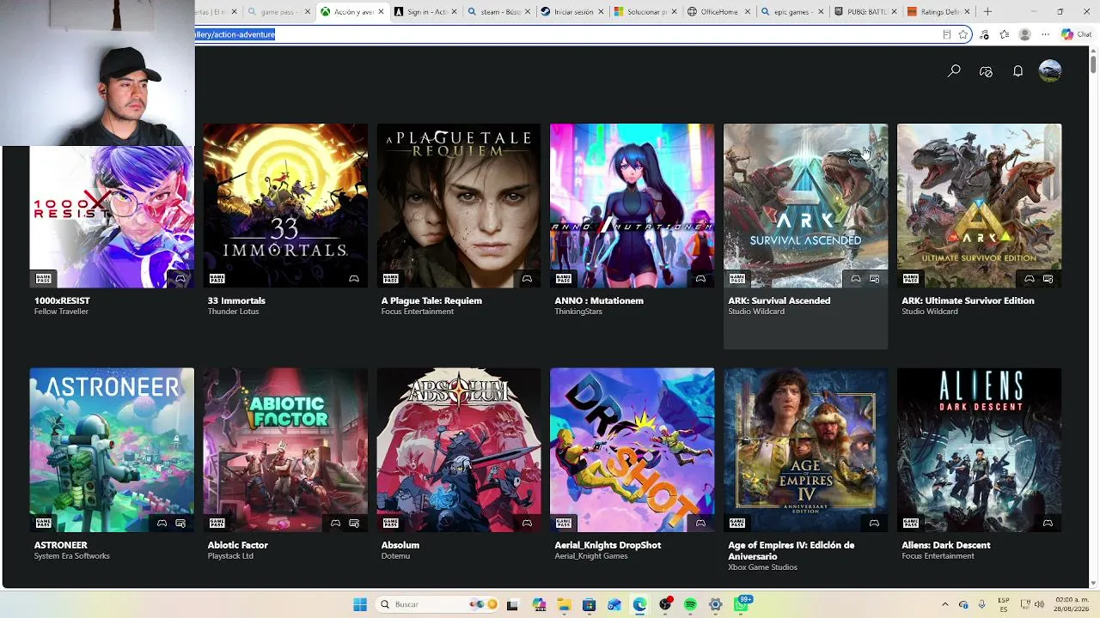Switch to the 'PUBG: BATTL' tab
This screenshot has width=1100, height=618.
[867, 12]
